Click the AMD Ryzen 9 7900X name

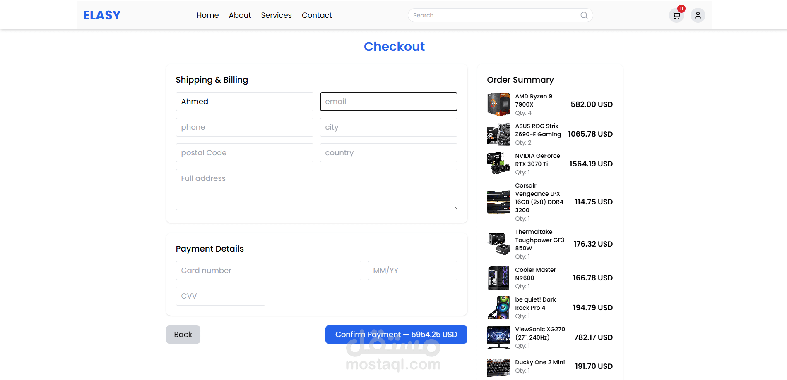[534, 100]
